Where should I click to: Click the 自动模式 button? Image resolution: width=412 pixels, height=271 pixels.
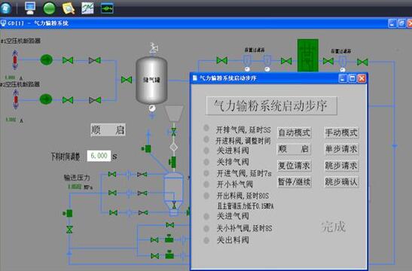click(295, 132)
